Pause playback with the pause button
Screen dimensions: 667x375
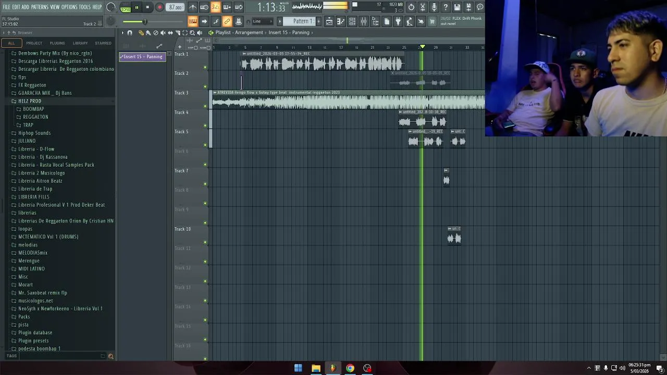(x=137, y=7)
